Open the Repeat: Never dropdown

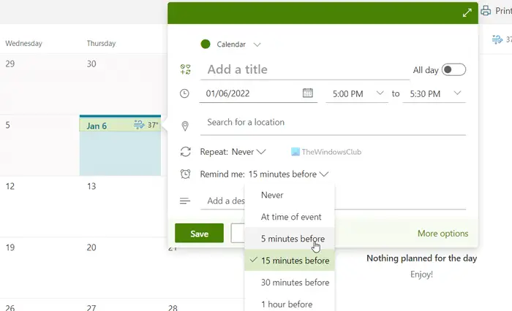click(248, 152)
